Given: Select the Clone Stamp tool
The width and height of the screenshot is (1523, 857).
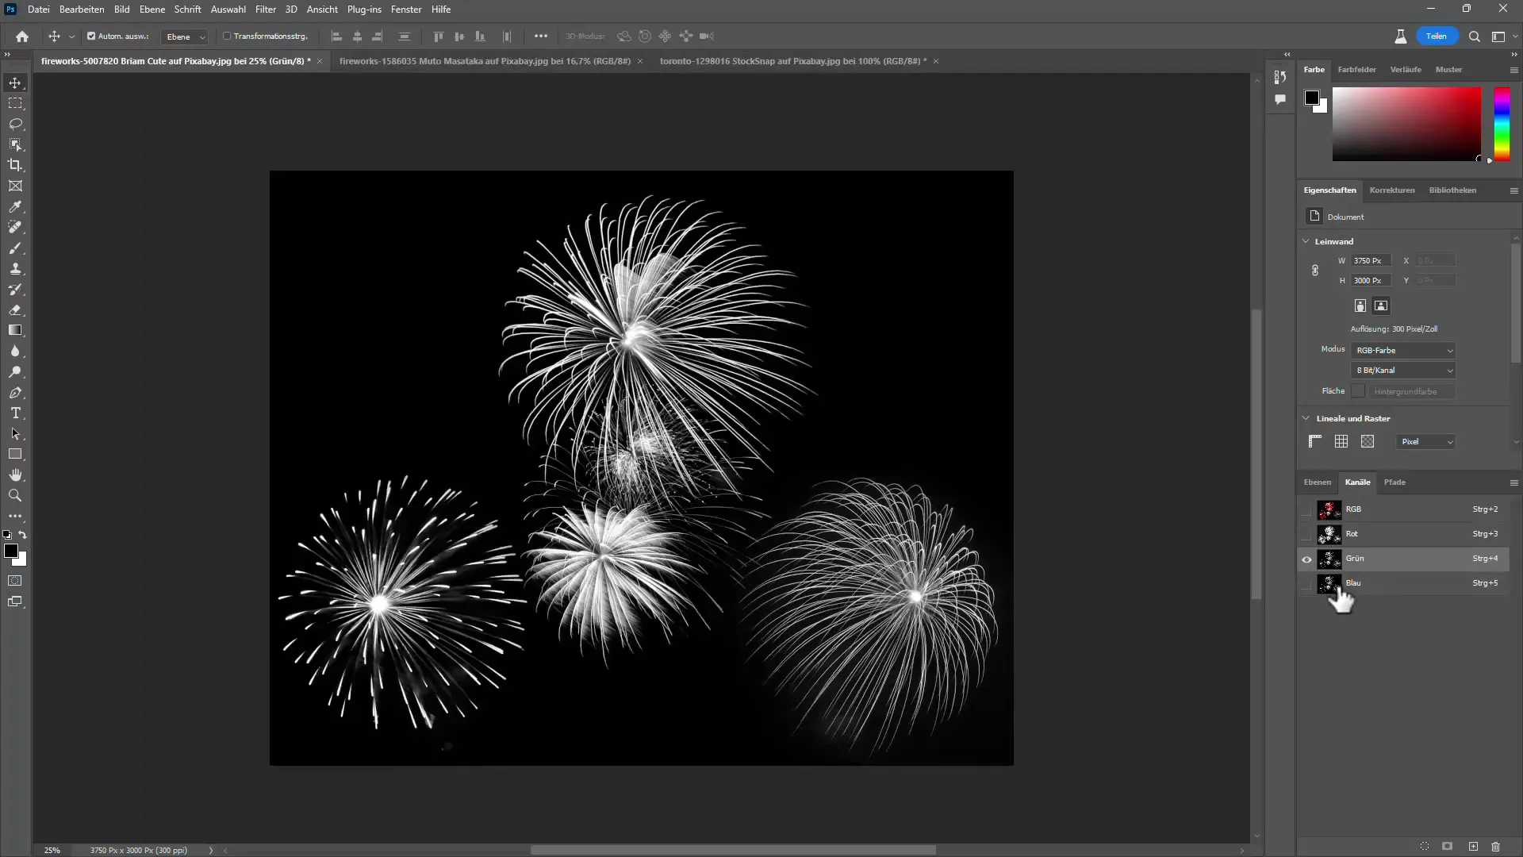Looking at the screenshot, I should (x=15, y=268).
